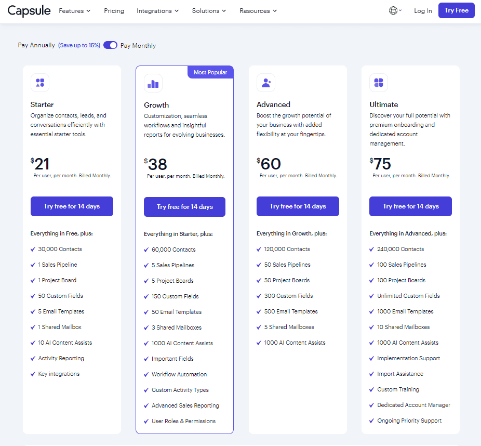Click the checkmark beside Dedicated Account Manager
The height and width of the screenshot is (446, 481).
(371, 405)
